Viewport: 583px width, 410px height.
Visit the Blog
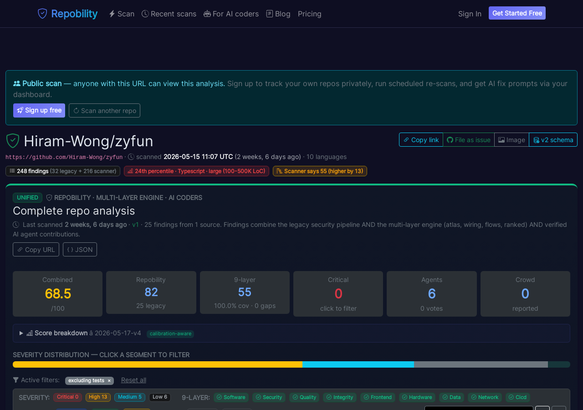(x=278, y=14)
